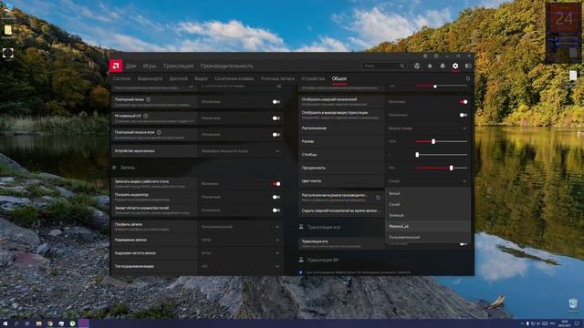Click the magnifier icon in search box

[402, 66]
